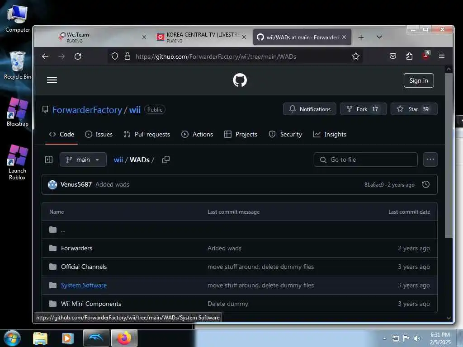Open commit 81a6ac9
Viewport: 463px width, 347px height.
[x=374, y=185]
